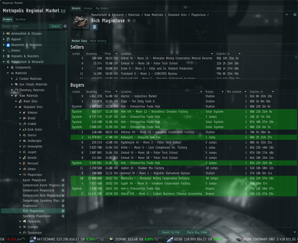Select Sparkling Plagioclase in the tree

[x=36, y=216]
